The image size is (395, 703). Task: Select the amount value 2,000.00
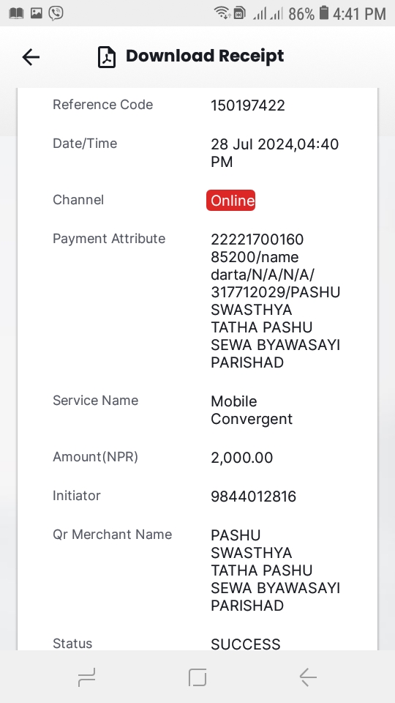tap(242, 458)
